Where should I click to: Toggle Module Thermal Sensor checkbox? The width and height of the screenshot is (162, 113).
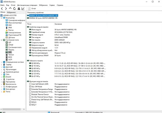pyautogui.click(x=30, y=94)
